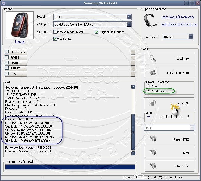The image size is (201, 181).
Task: Click the CP lock code line
Action: pos(28,134)
